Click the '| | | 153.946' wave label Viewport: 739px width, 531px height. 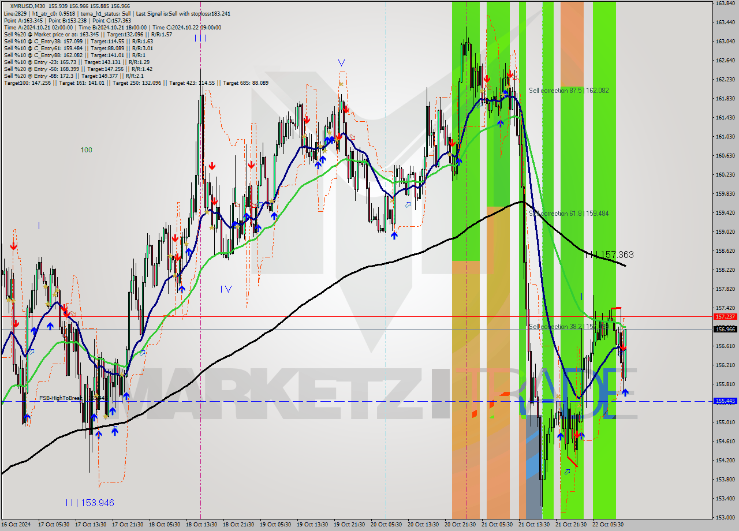pyautogui.click(x=89, y=503)
